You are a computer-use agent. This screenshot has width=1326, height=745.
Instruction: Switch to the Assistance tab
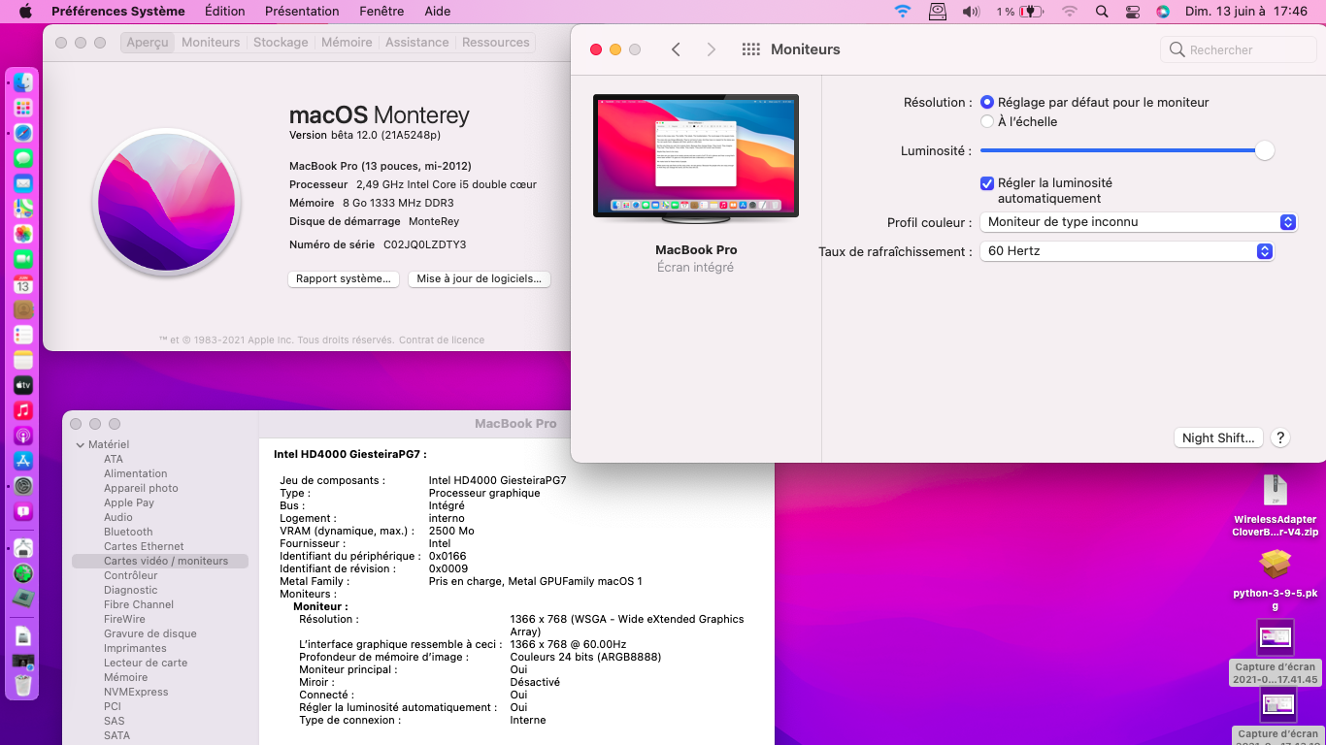click(417, 43)
